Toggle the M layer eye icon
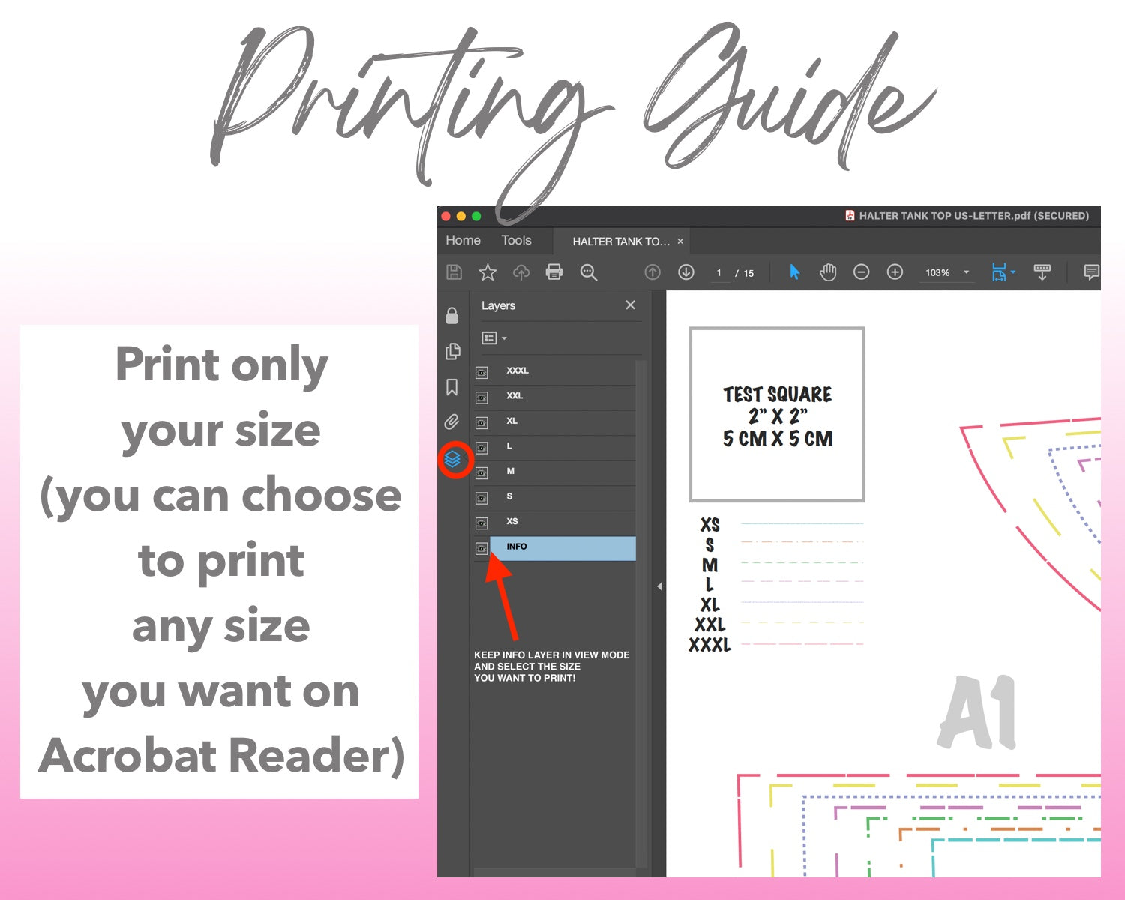Screen dimensions: 1125x900 (x=481, y=472)
